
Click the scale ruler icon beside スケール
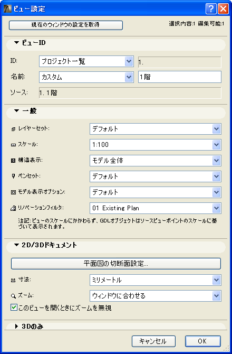13,145
